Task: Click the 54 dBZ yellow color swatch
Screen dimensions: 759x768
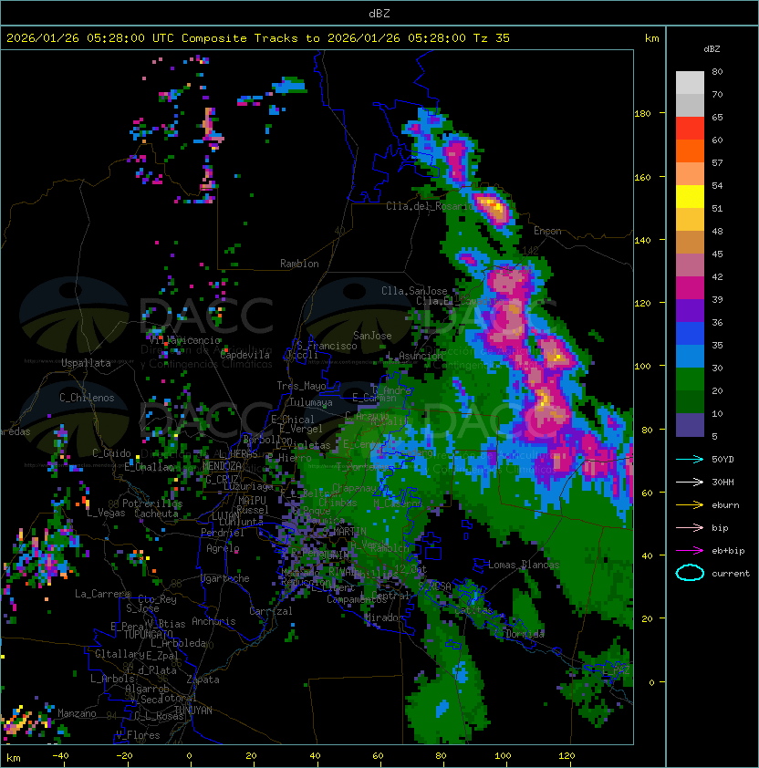Action: pos(690,197)
